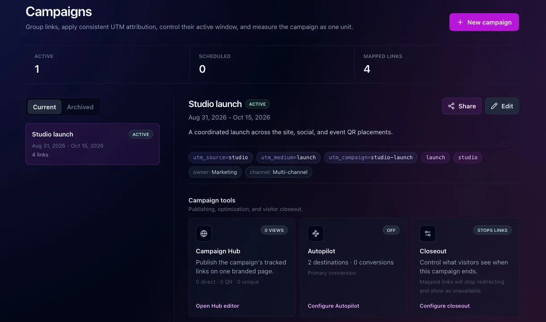Click the owner: Marketing chip
The height and width of the screenshot is (322, 546).
[x=215, y=172]
